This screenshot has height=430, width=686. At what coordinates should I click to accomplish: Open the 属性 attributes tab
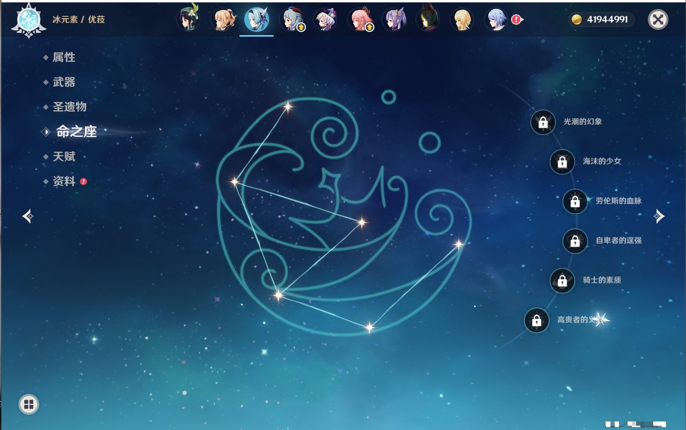pyautogui.click(x=64, y=57)
